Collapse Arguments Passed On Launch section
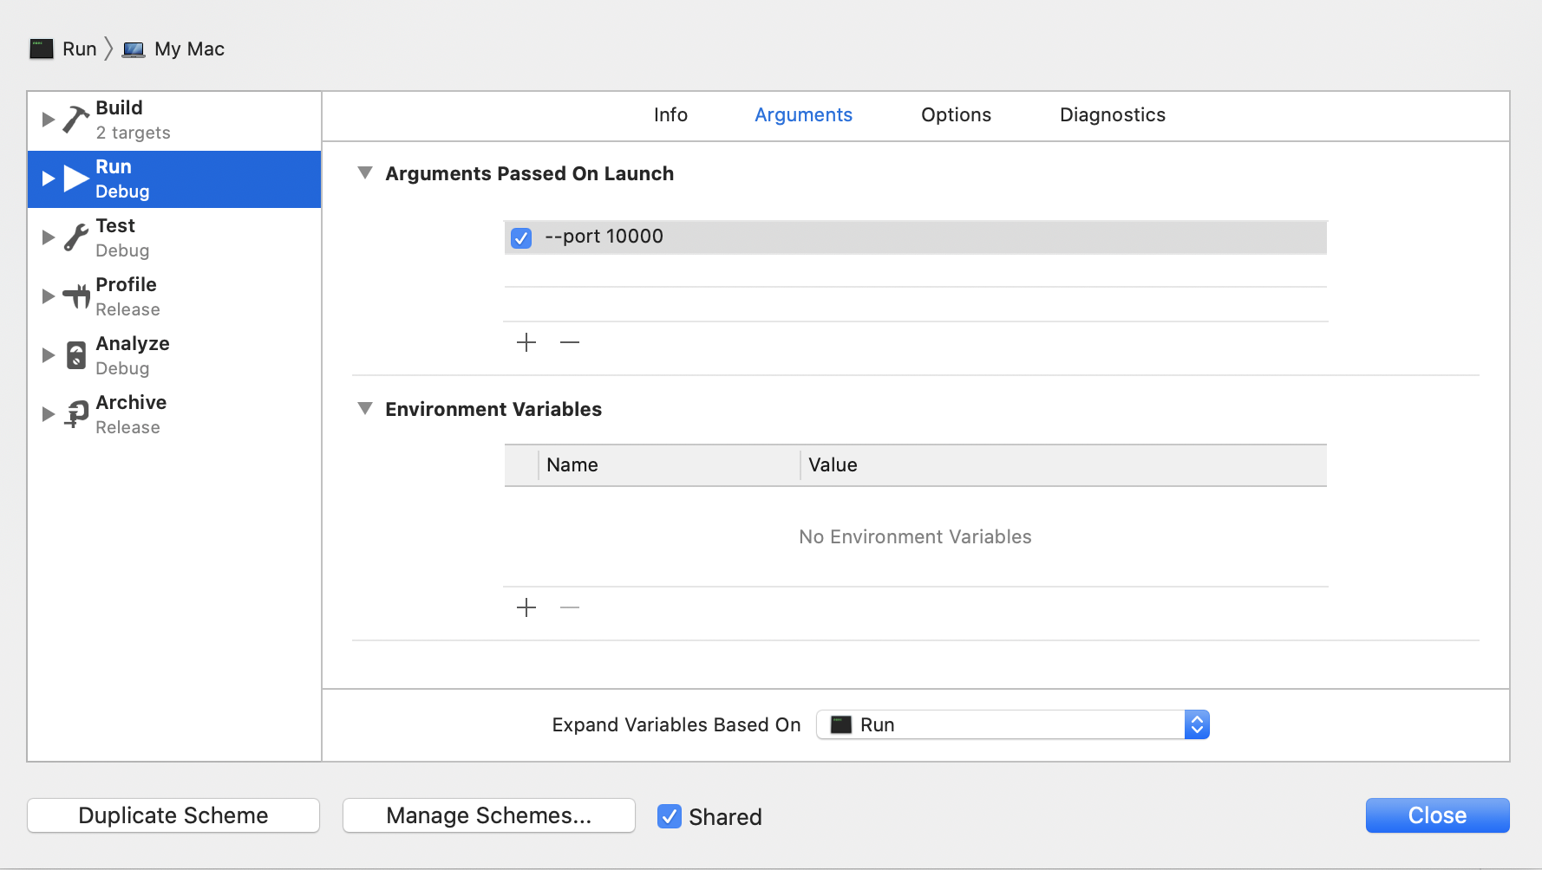The height and width of the screenshot is (870, 1542). [x=365, y=173]
